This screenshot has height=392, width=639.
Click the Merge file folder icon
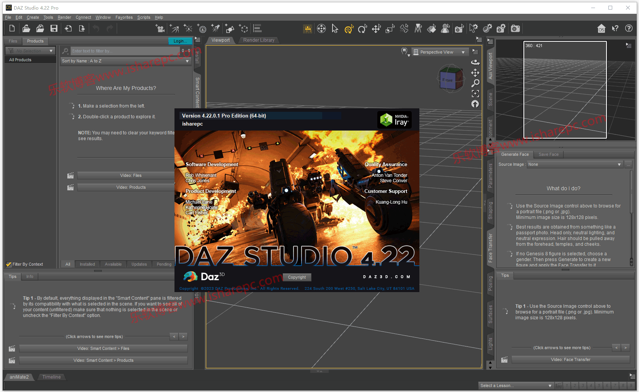[40, 28]
